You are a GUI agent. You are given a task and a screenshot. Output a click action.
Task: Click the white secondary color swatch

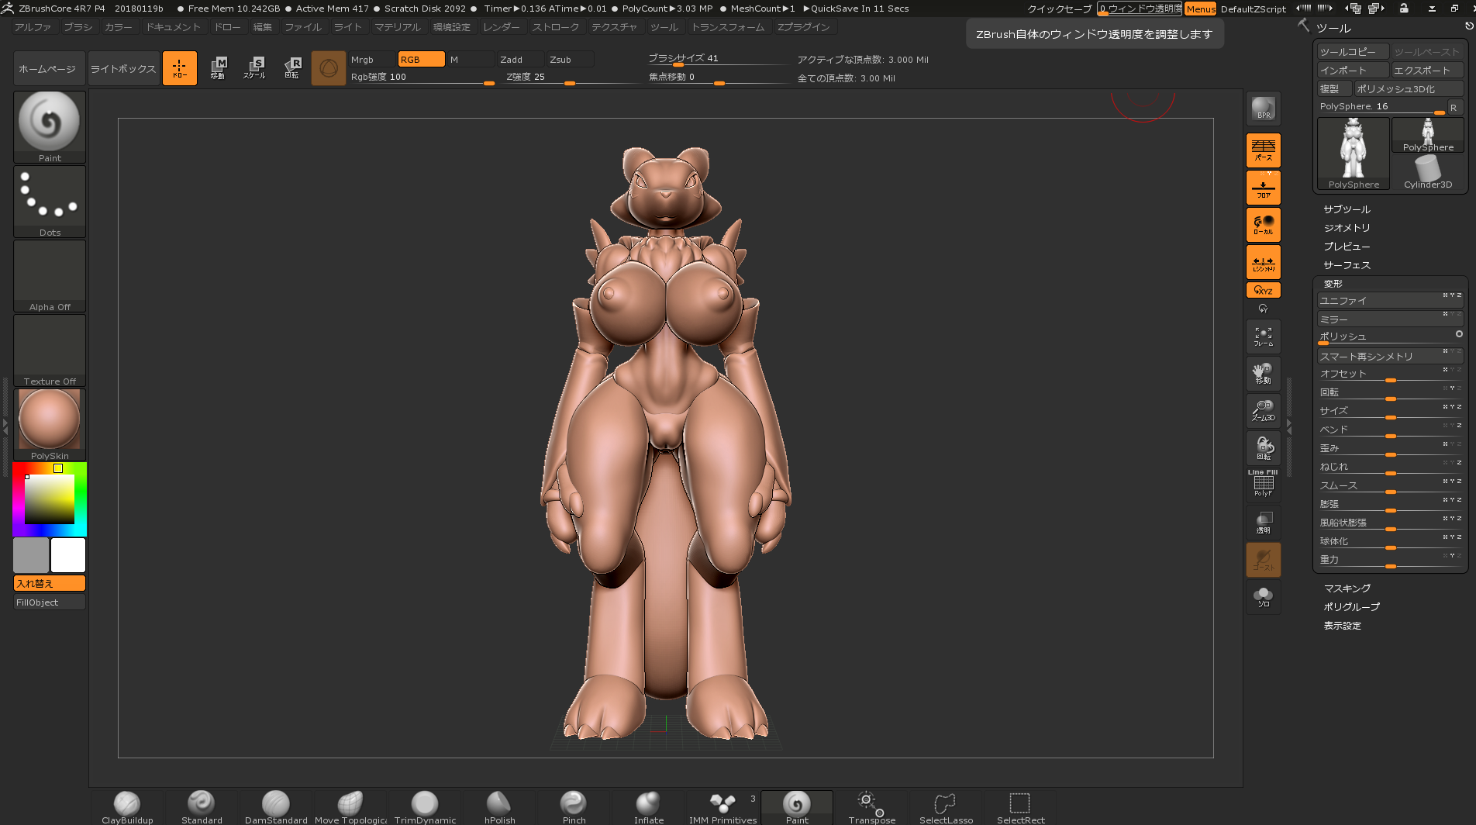[68, 555]
